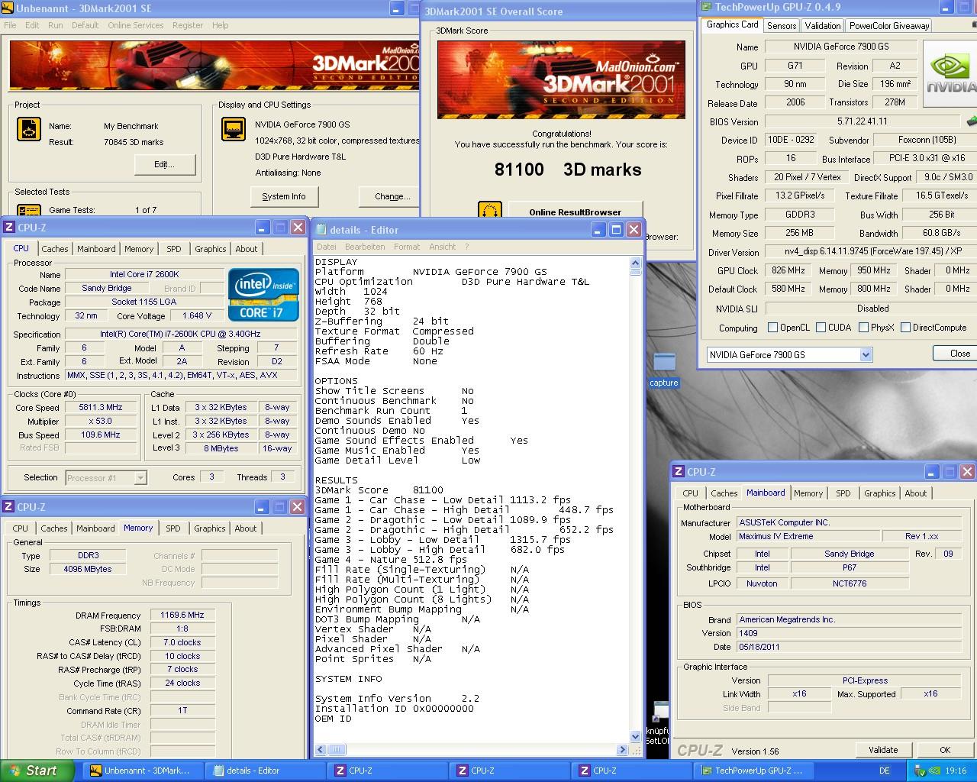Click the DRAM Frequency 1169.6 MHz field
This screenshot has width=977, height=782.
coord(182,616)
